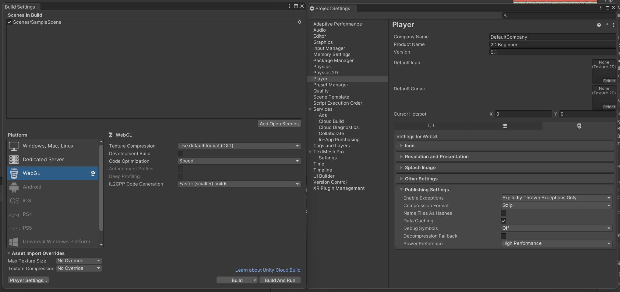Expand Resolution and Presentation section

pos(505,157)
